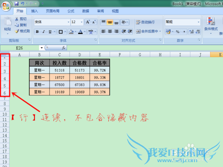Open the 宋体 font name dropdown
Image resolution: width=223 pixels, height=167 pixels.
click(x=69, y=22)
